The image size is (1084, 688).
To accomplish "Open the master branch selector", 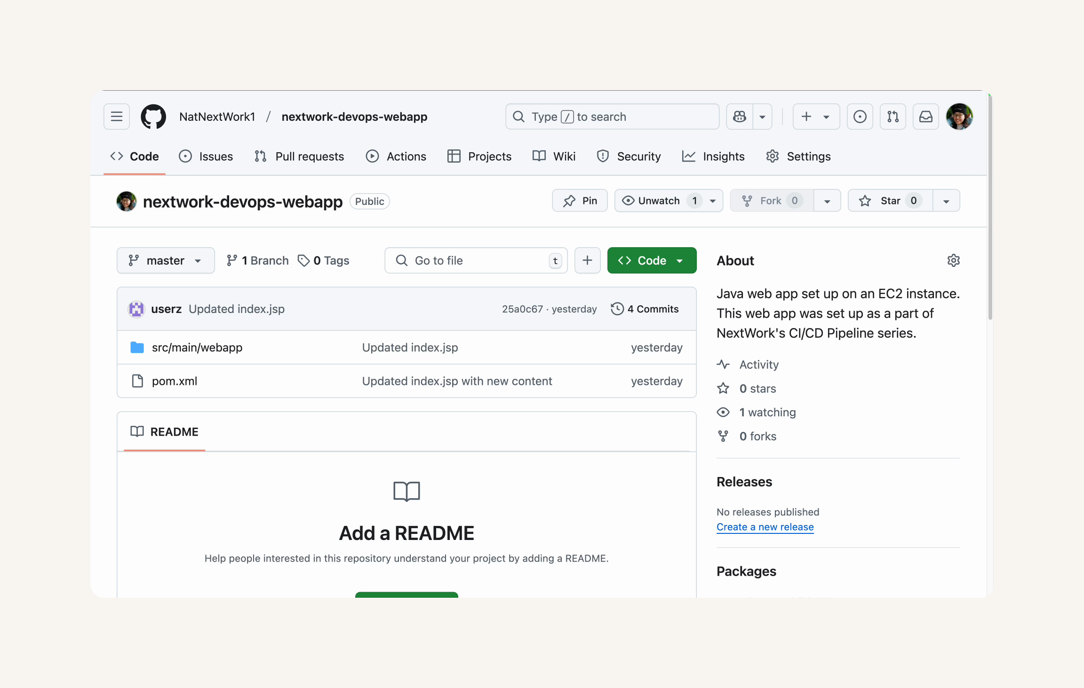I will click(x=166, y=260).
